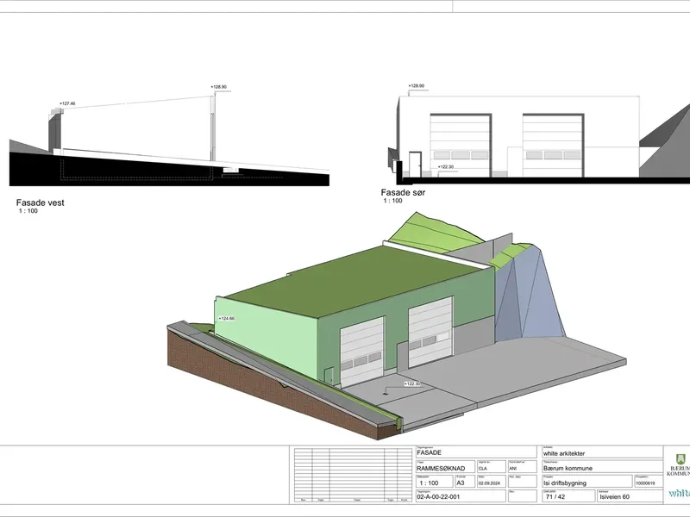Click the empty revision table in title block
Image resolution: width=690 pixels, height=517 pixels.
(353, 476)
